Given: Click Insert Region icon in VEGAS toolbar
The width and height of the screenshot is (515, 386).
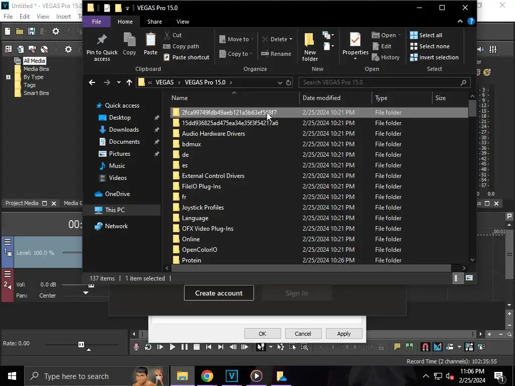Looking at the screenshot, I should pos(409,347).
